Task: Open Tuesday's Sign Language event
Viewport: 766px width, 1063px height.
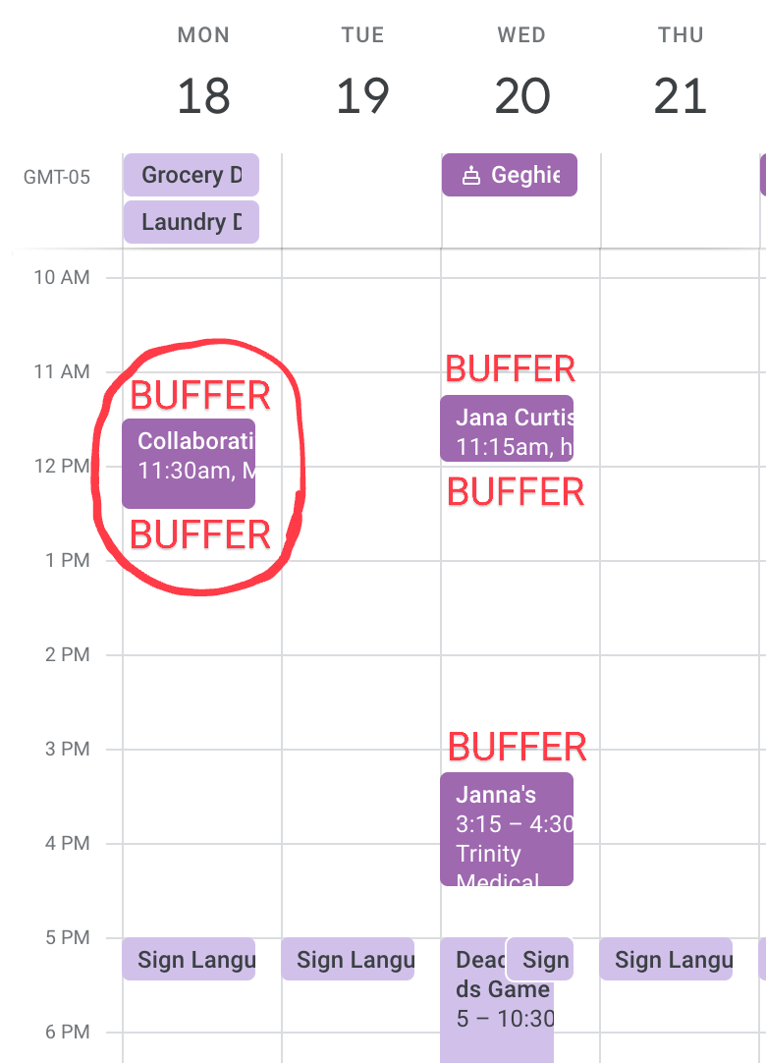Action: (348, 959)
